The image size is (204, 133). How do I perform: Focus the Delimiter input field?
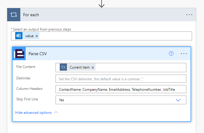(x=121, y=78)
